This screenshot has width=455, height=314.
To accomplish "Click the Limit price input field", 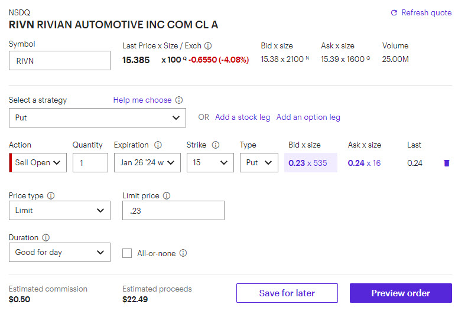I will [173, 211].
